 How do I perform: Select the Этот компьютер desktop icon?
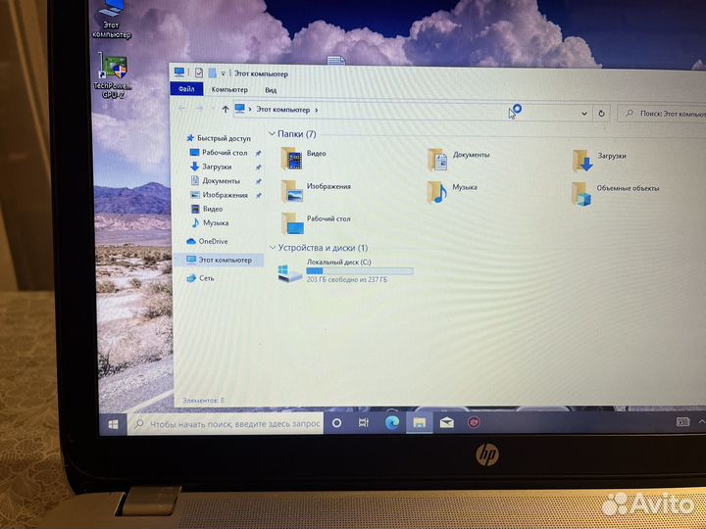tap(111, 20)
